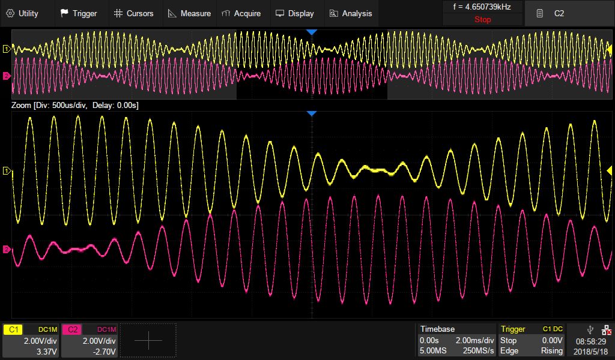Viewport: 615px width, 360px height.
Task: Click the USB status icon
Action: click(590, 329)
